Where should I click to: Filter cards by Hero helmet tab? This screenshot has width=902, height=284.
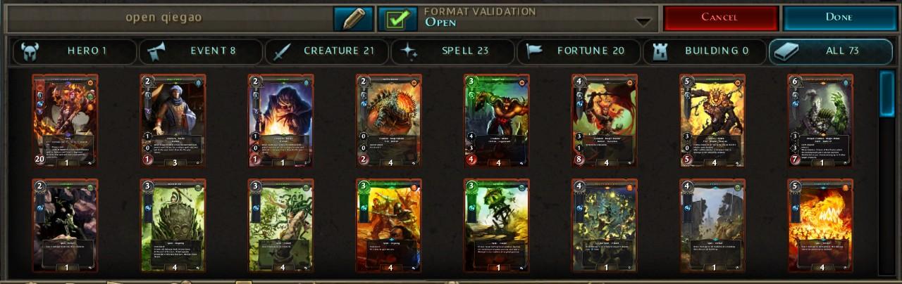pos(75,51)
